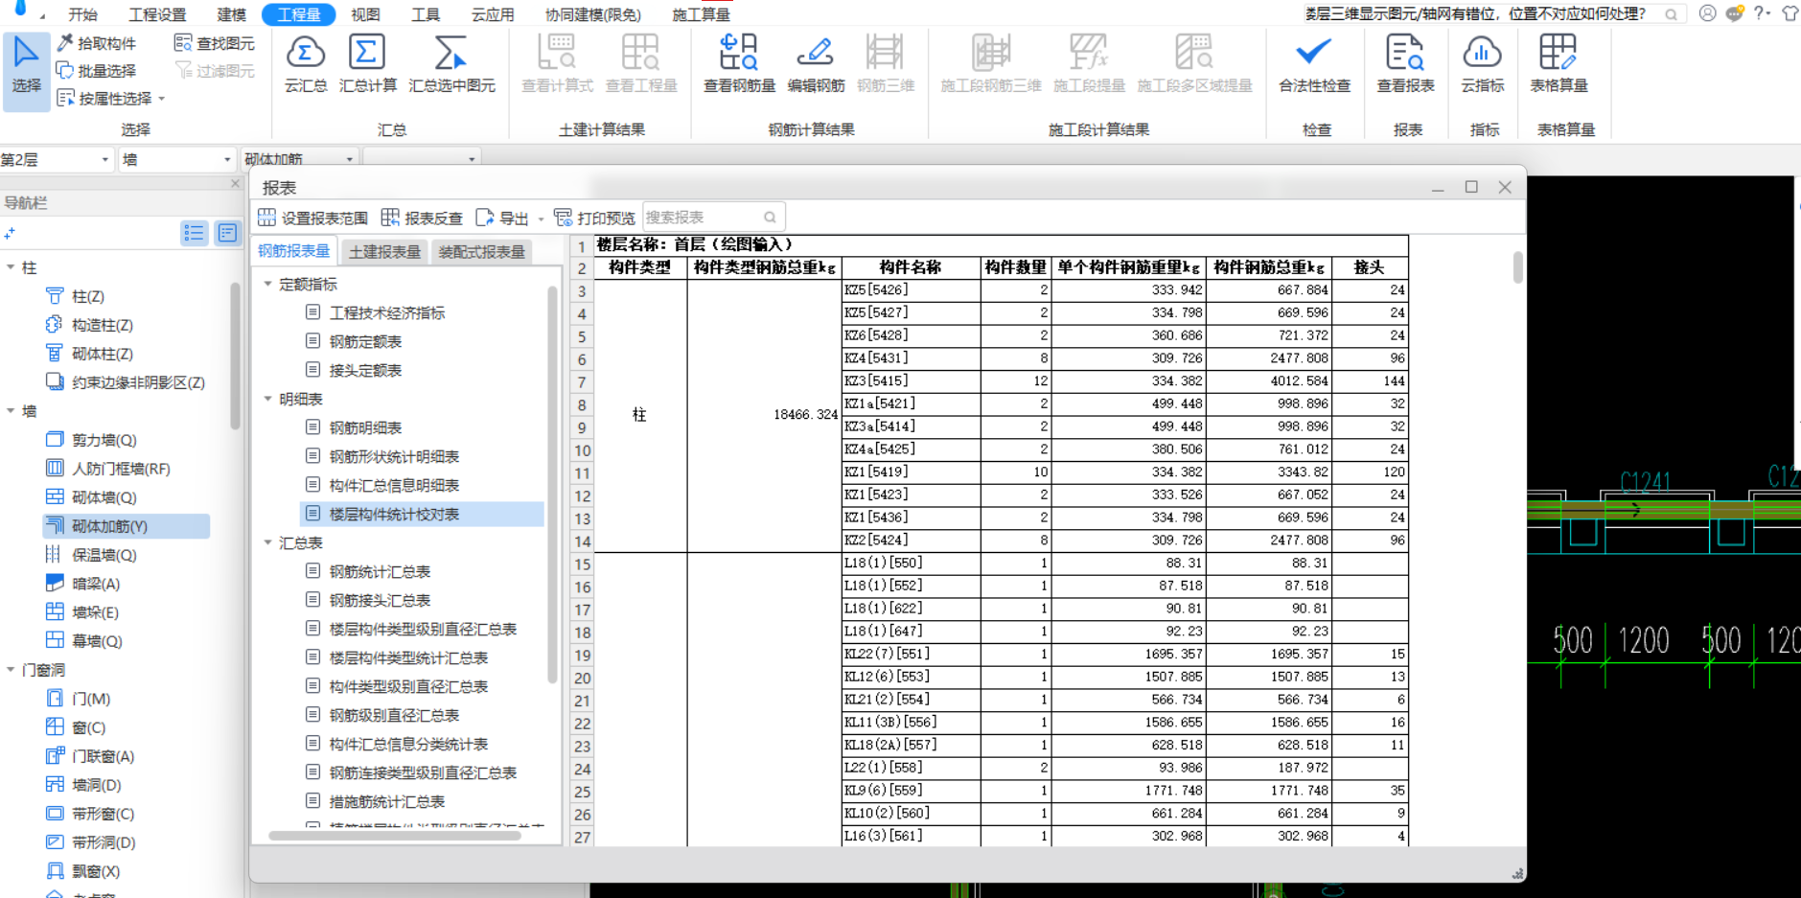Focus the 搜索报表 search field

713,218
